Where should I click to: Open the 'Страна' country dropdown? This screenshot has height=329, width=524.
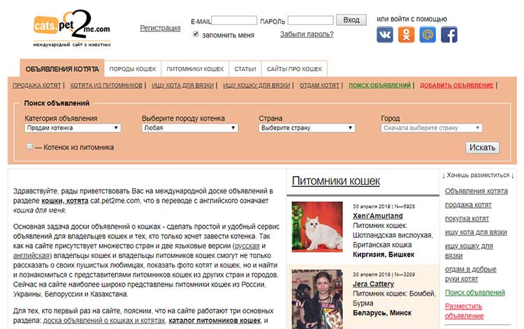[307, 128]
